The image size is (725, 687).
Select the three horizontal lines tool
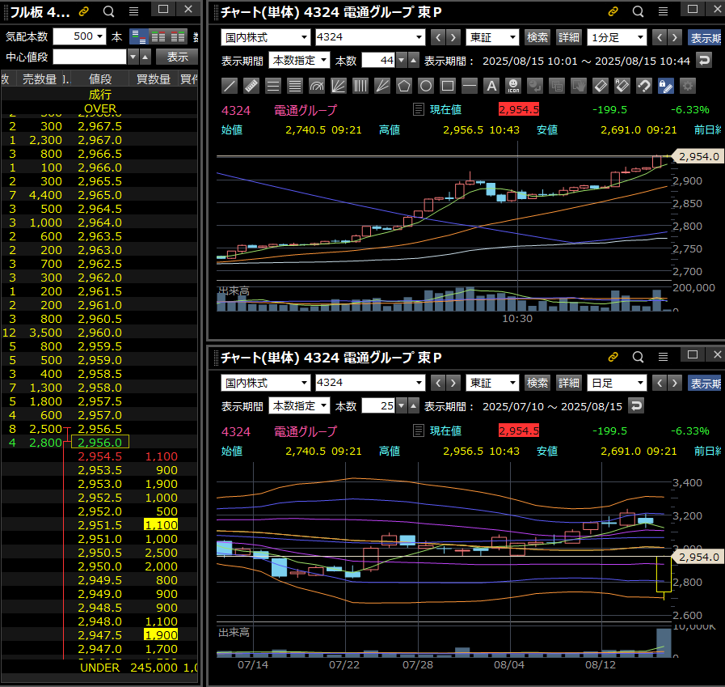point(273,86)
